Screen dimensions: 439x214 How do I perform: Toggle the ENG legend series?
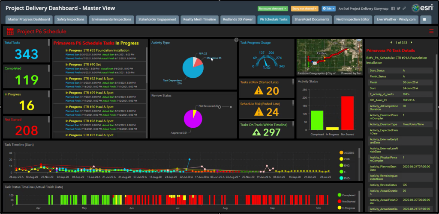pyautogui.click(x=344, y=165)
